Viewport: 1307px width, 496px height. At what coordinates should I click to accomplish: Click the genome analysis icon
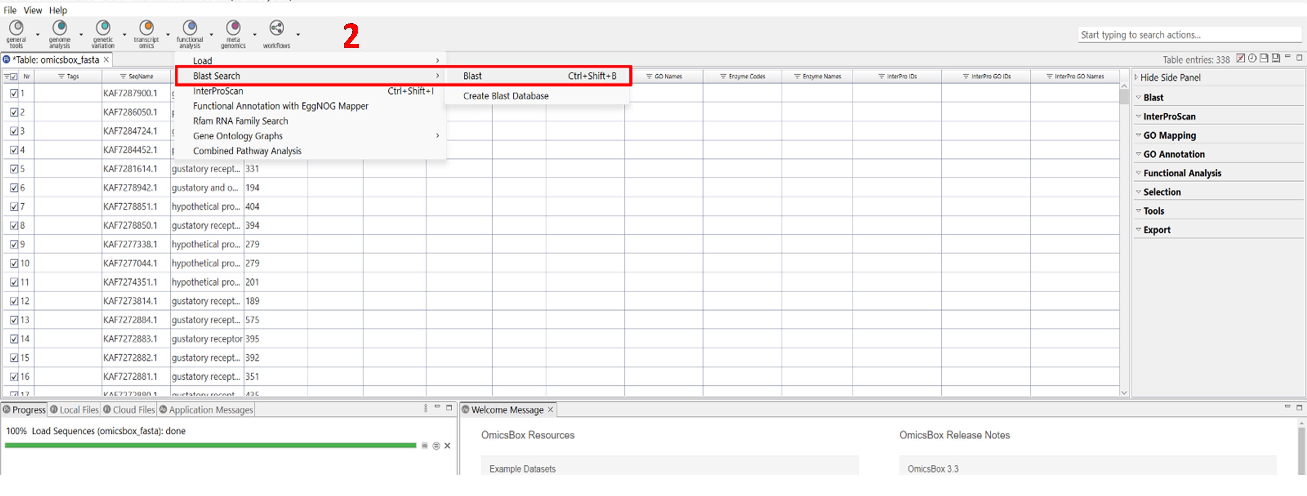[x=60, y=28]
